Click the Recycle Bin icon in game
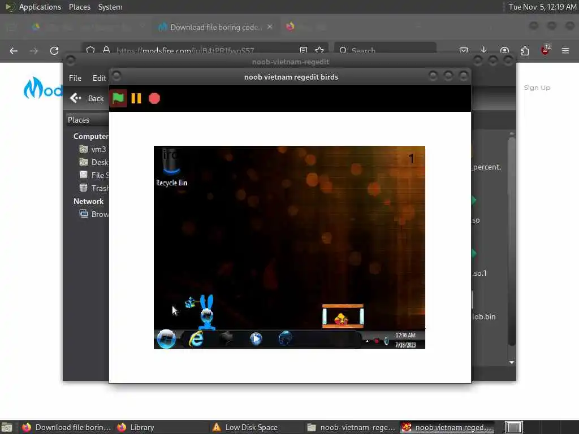 click(171, 167)
